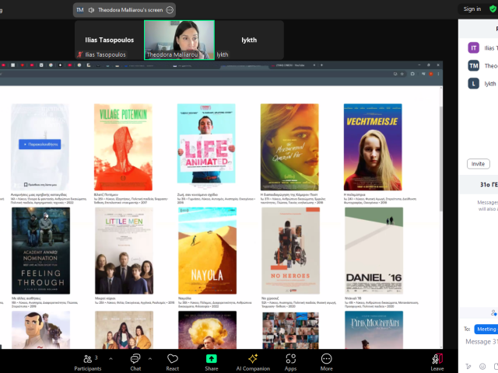The width and height of the screenshot is (498, 373).
Task: Click the Sign in button
Action: [472, 9]
